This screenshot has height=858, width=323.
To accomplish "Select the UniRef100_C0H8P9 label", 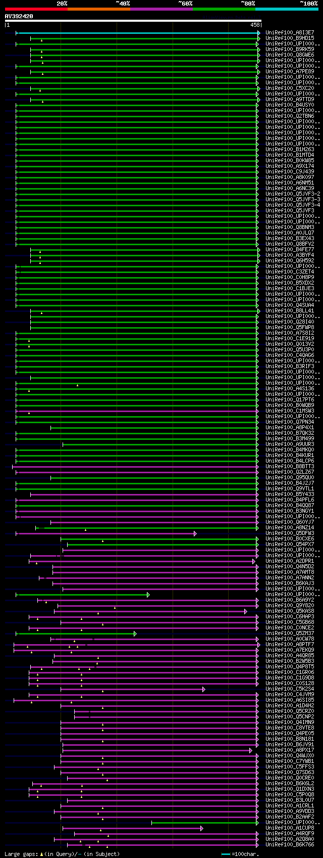I will [x=290, y=277].
